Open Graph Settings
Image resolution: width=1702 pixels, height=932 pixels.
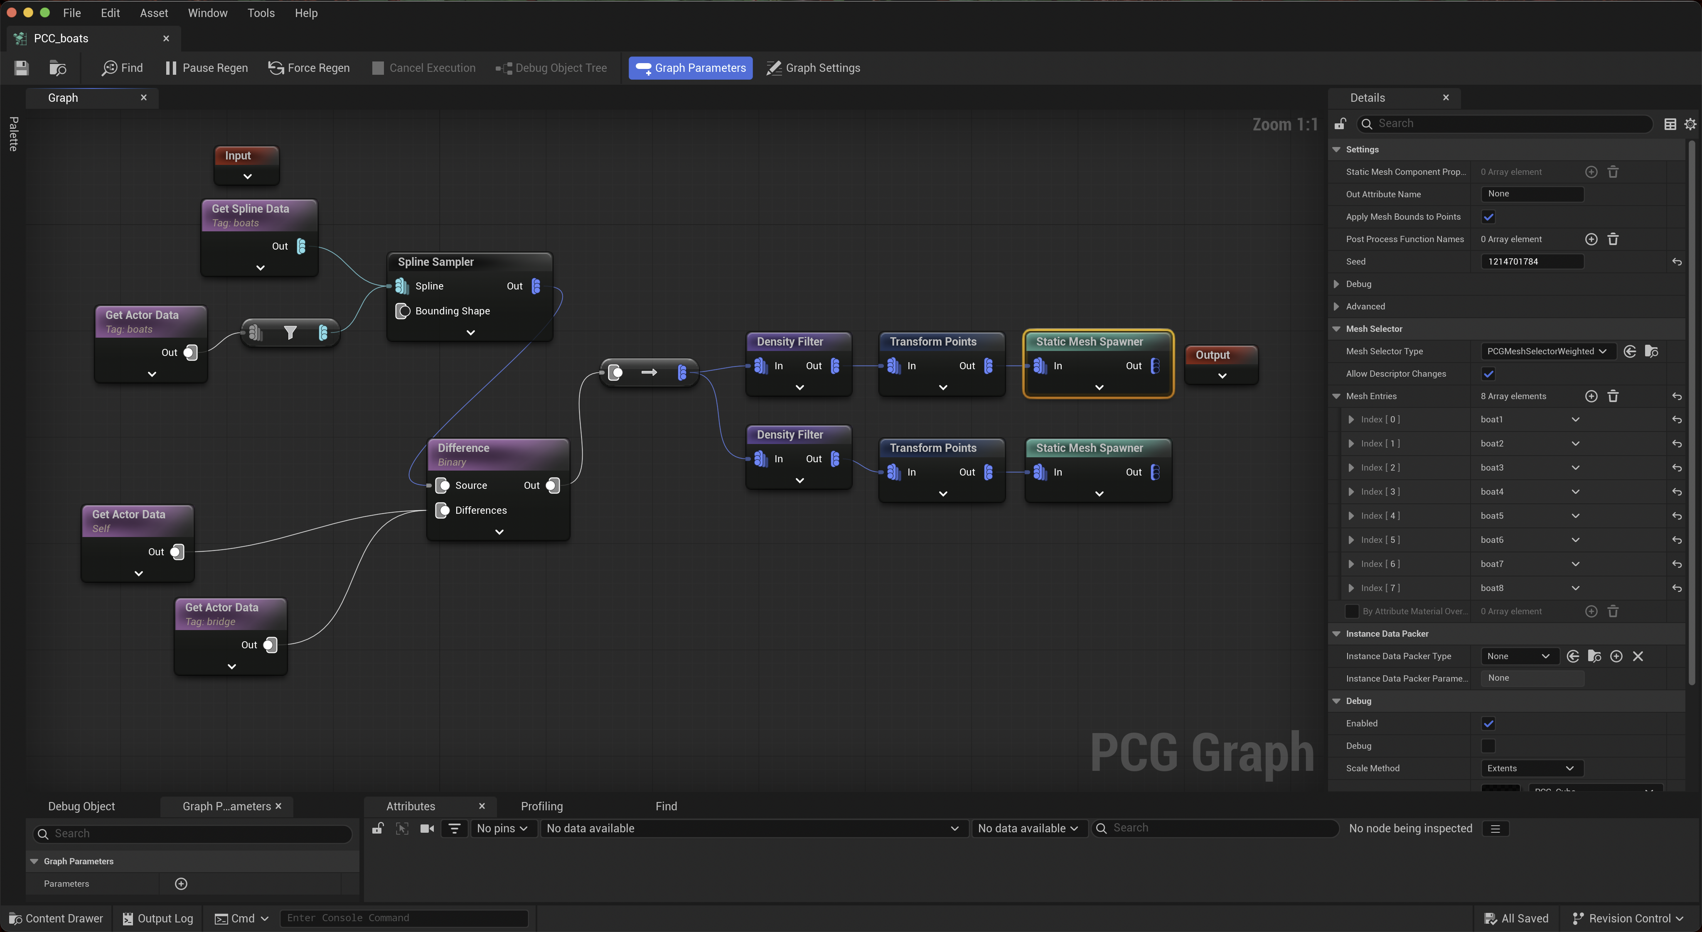pyautogui.click(x=813, y=68)
